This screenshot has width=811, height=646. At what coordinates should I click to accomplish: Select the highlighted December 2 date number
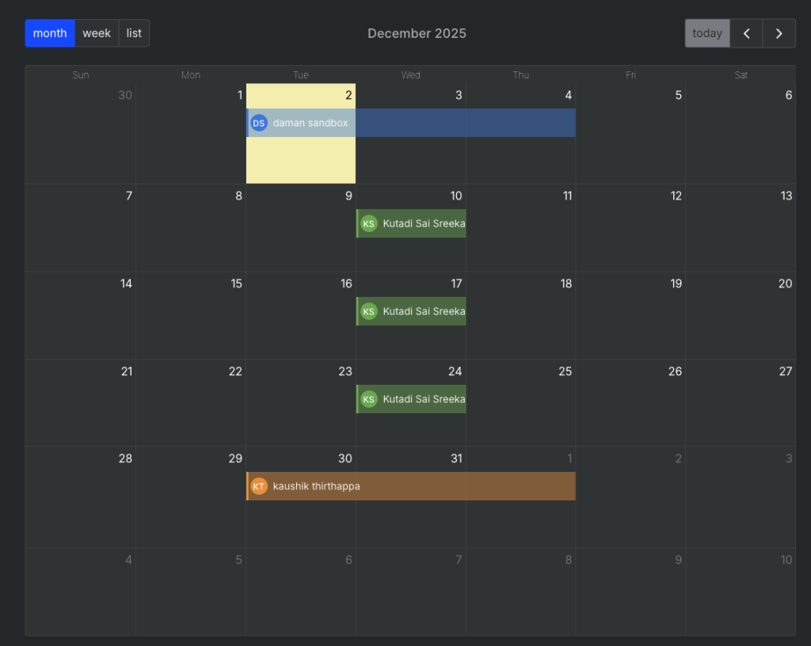point(348,95)
